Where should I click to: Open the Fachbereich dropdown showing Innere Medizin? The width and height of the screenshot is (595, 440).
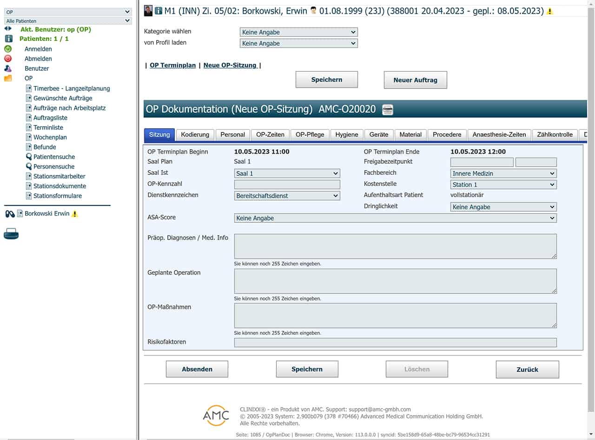point(503,173)
